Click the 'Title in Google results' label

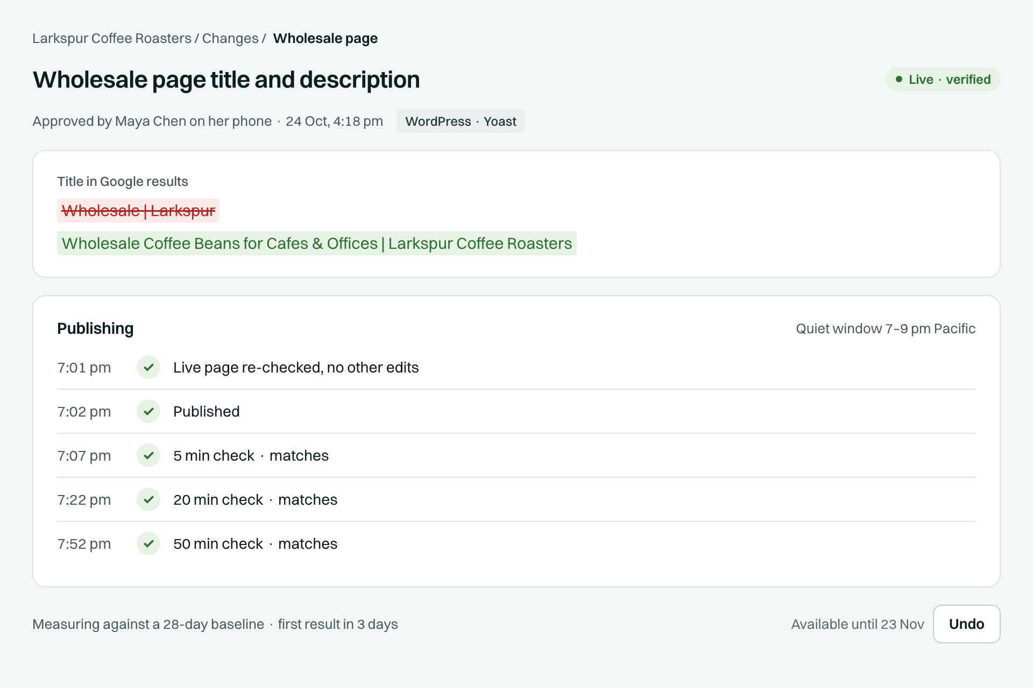[123, 182]
